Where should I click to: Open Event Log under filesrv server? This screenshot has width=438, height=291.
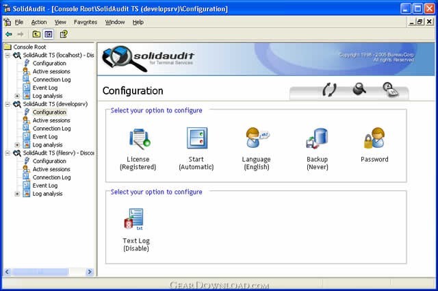[45, 186]
